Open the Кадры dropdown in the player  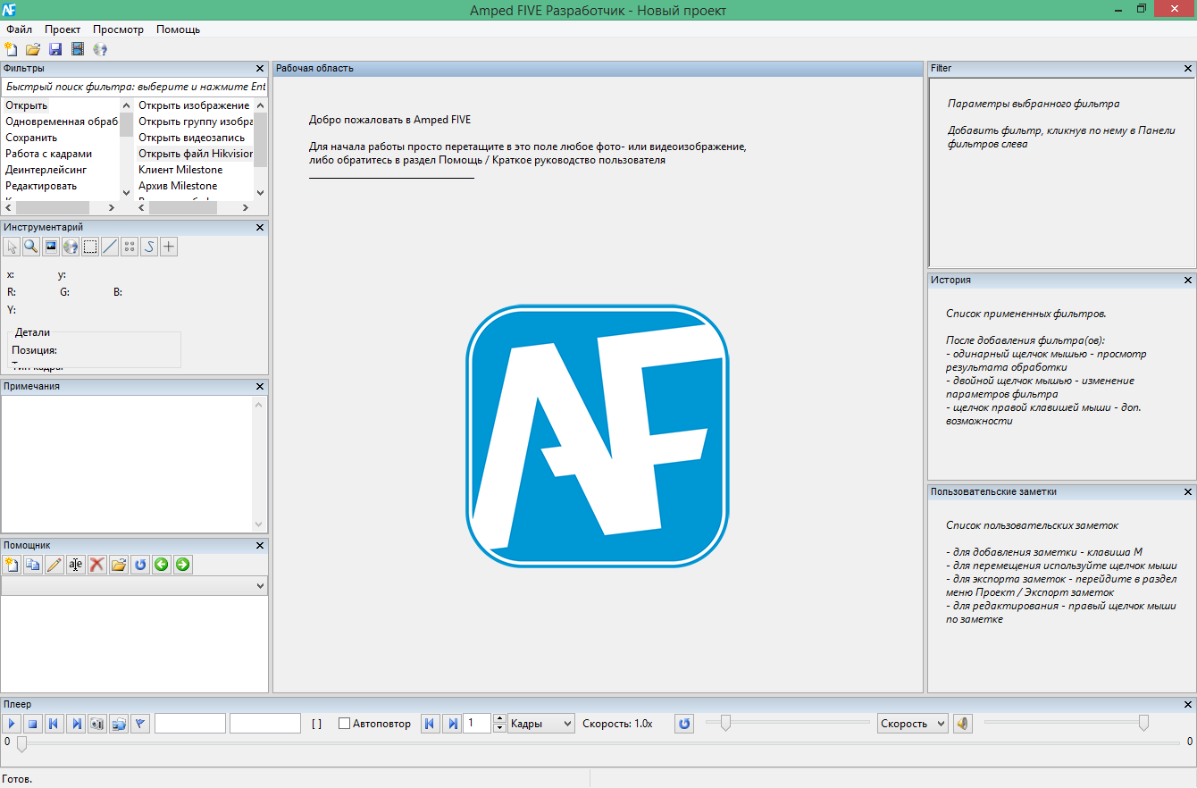(541, 724)
